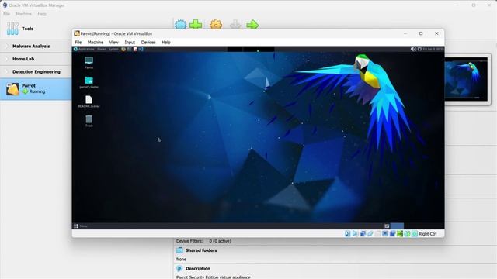The width and height of the screenshot is (497, 279).
Task: Open the Machine menu of Parrot VM window
Action: pos(96,42)
